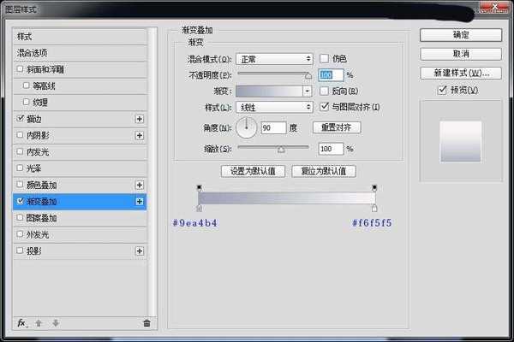Open the 混合模式 dropdown
The width and height of the screenshot is (514, 342).
(274, 59)
